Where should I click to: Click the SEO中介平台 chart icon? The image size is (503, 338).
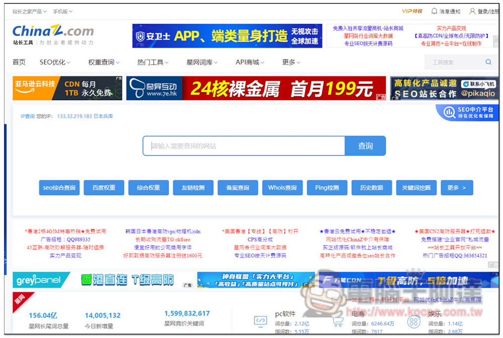449,112
